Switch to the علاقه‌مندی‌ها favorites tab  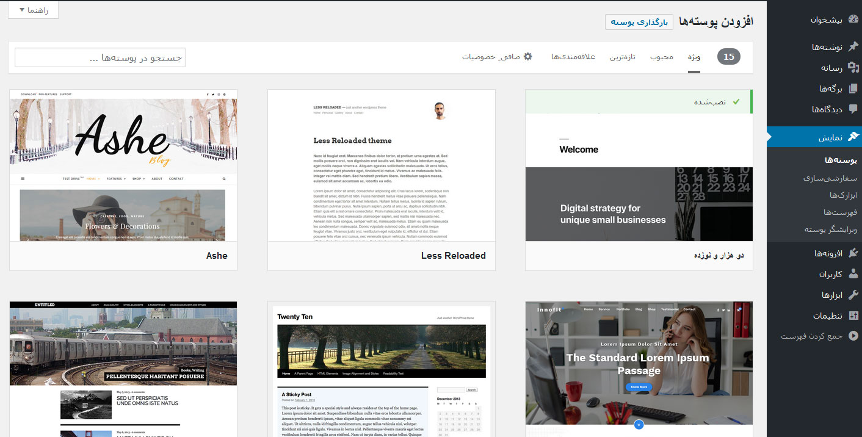573,57
